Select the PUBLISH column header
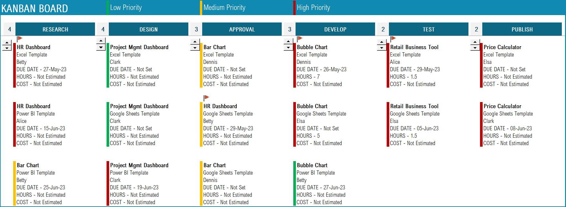566x207 pixels. click(x=522, y=29)
